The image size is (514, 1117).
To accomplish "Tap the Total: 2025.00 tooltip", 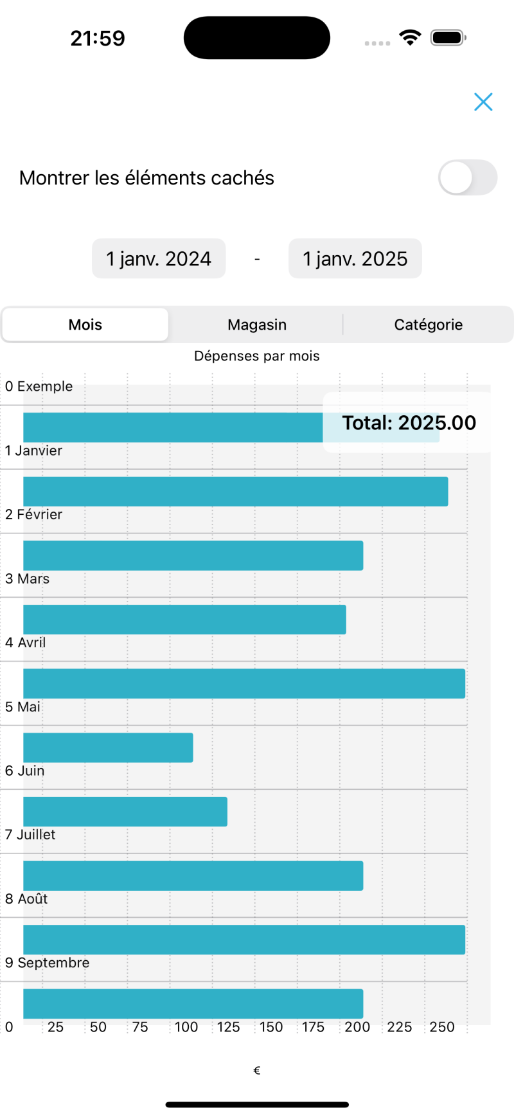I will point(408,423).
